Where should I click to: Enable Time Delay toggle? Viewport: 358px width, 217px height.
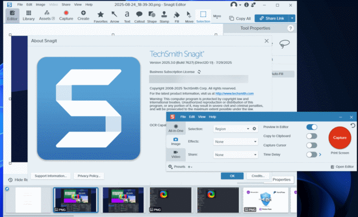click(x=312, y=155)
